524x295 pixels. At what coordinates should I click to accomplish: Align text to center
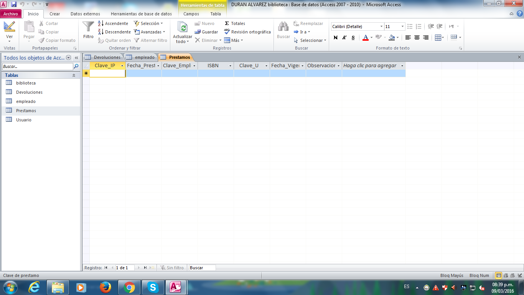(417, 37)
